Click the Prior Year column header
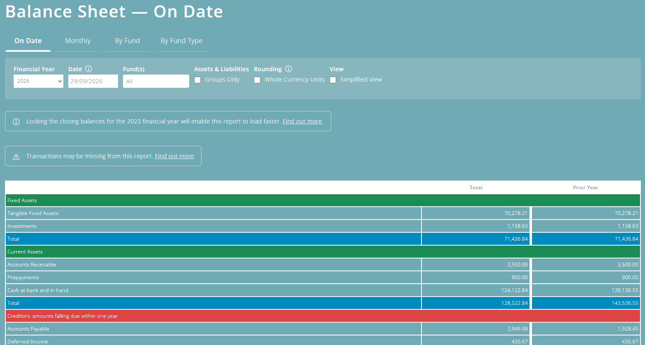 tap(585, 188)
